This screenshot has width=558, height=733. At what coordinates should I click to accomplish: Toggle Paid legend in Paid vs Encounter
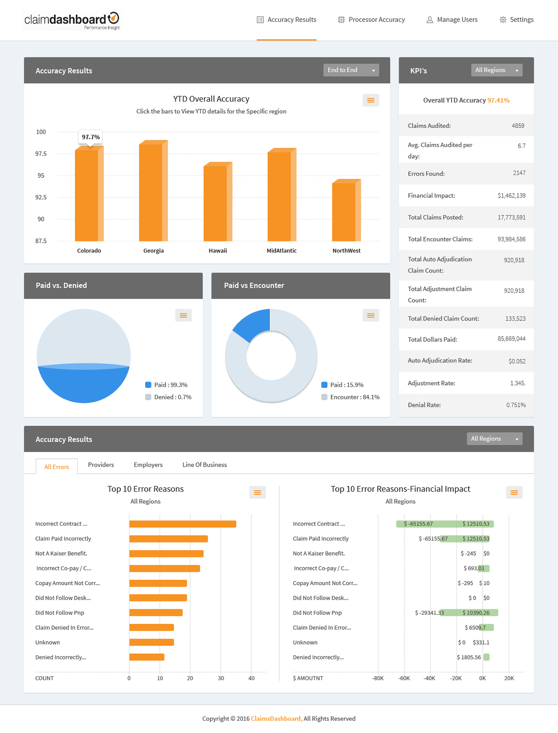[342, 385]
